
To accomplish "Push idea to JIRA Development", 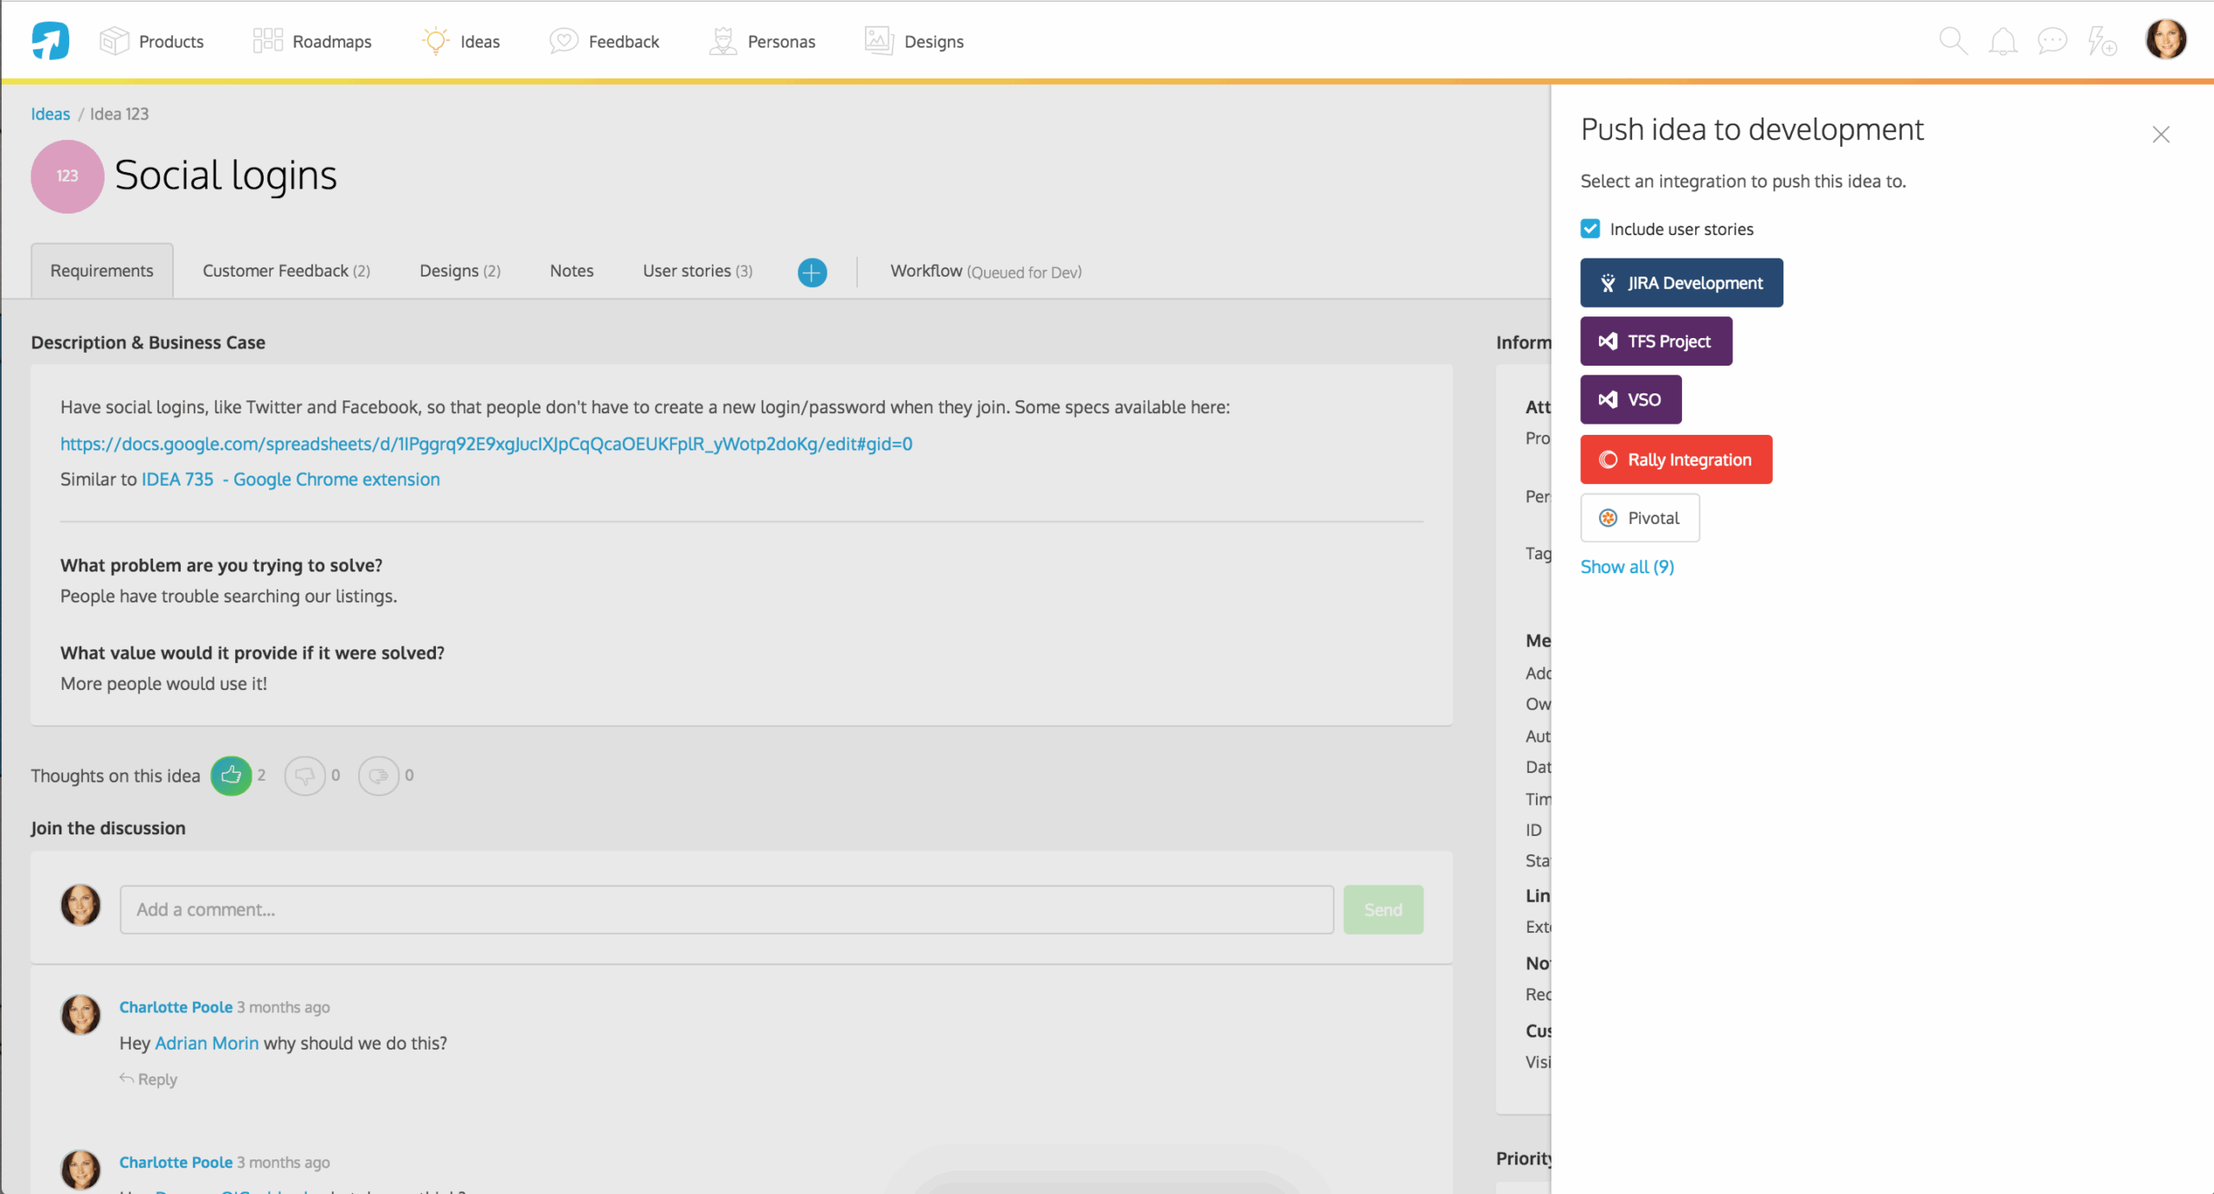I will tap(1681, 283).
